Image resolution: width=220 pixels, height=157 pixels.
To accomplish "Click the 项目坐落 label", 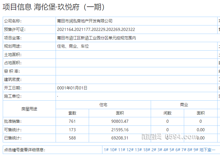I will click(13, 38).
